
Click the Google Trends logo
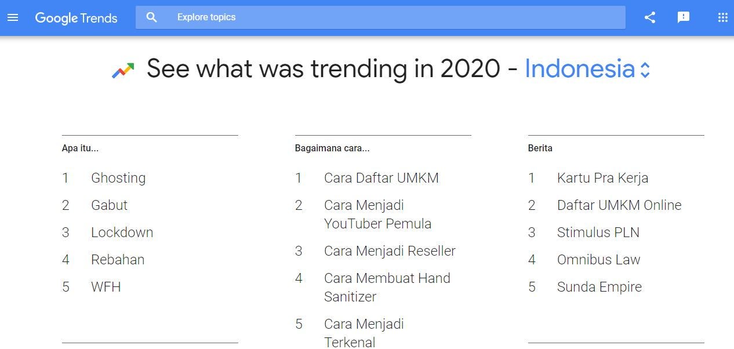click(76, 18)
